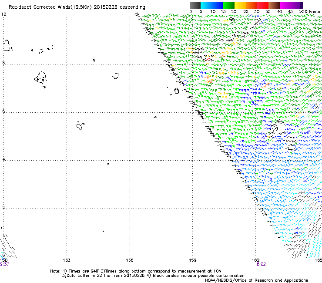Click the red 30-35 knots legend swatch

(263, 5)
